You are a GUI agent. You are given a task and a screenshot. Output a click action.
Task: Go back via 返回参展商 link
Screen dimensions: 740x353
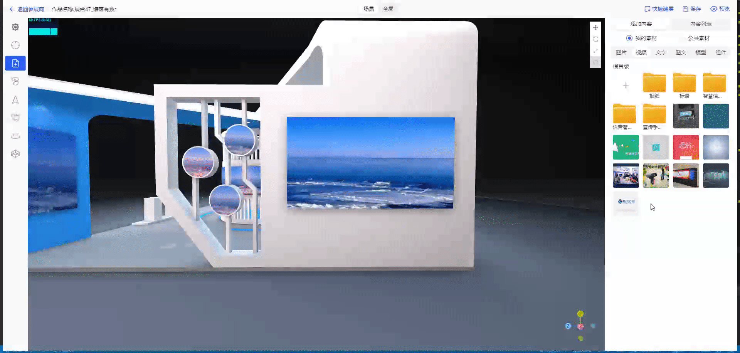pyautogui.click(x=27, y=9)
